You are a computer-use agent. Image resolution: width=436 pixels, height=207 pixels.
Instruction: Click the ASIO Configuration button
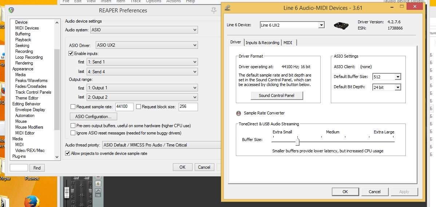[93, 117]
